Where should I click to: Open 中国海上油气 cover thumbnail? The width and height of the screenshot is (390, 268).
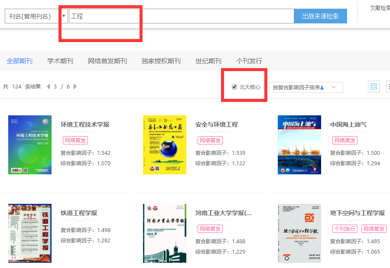coord(299,145)
